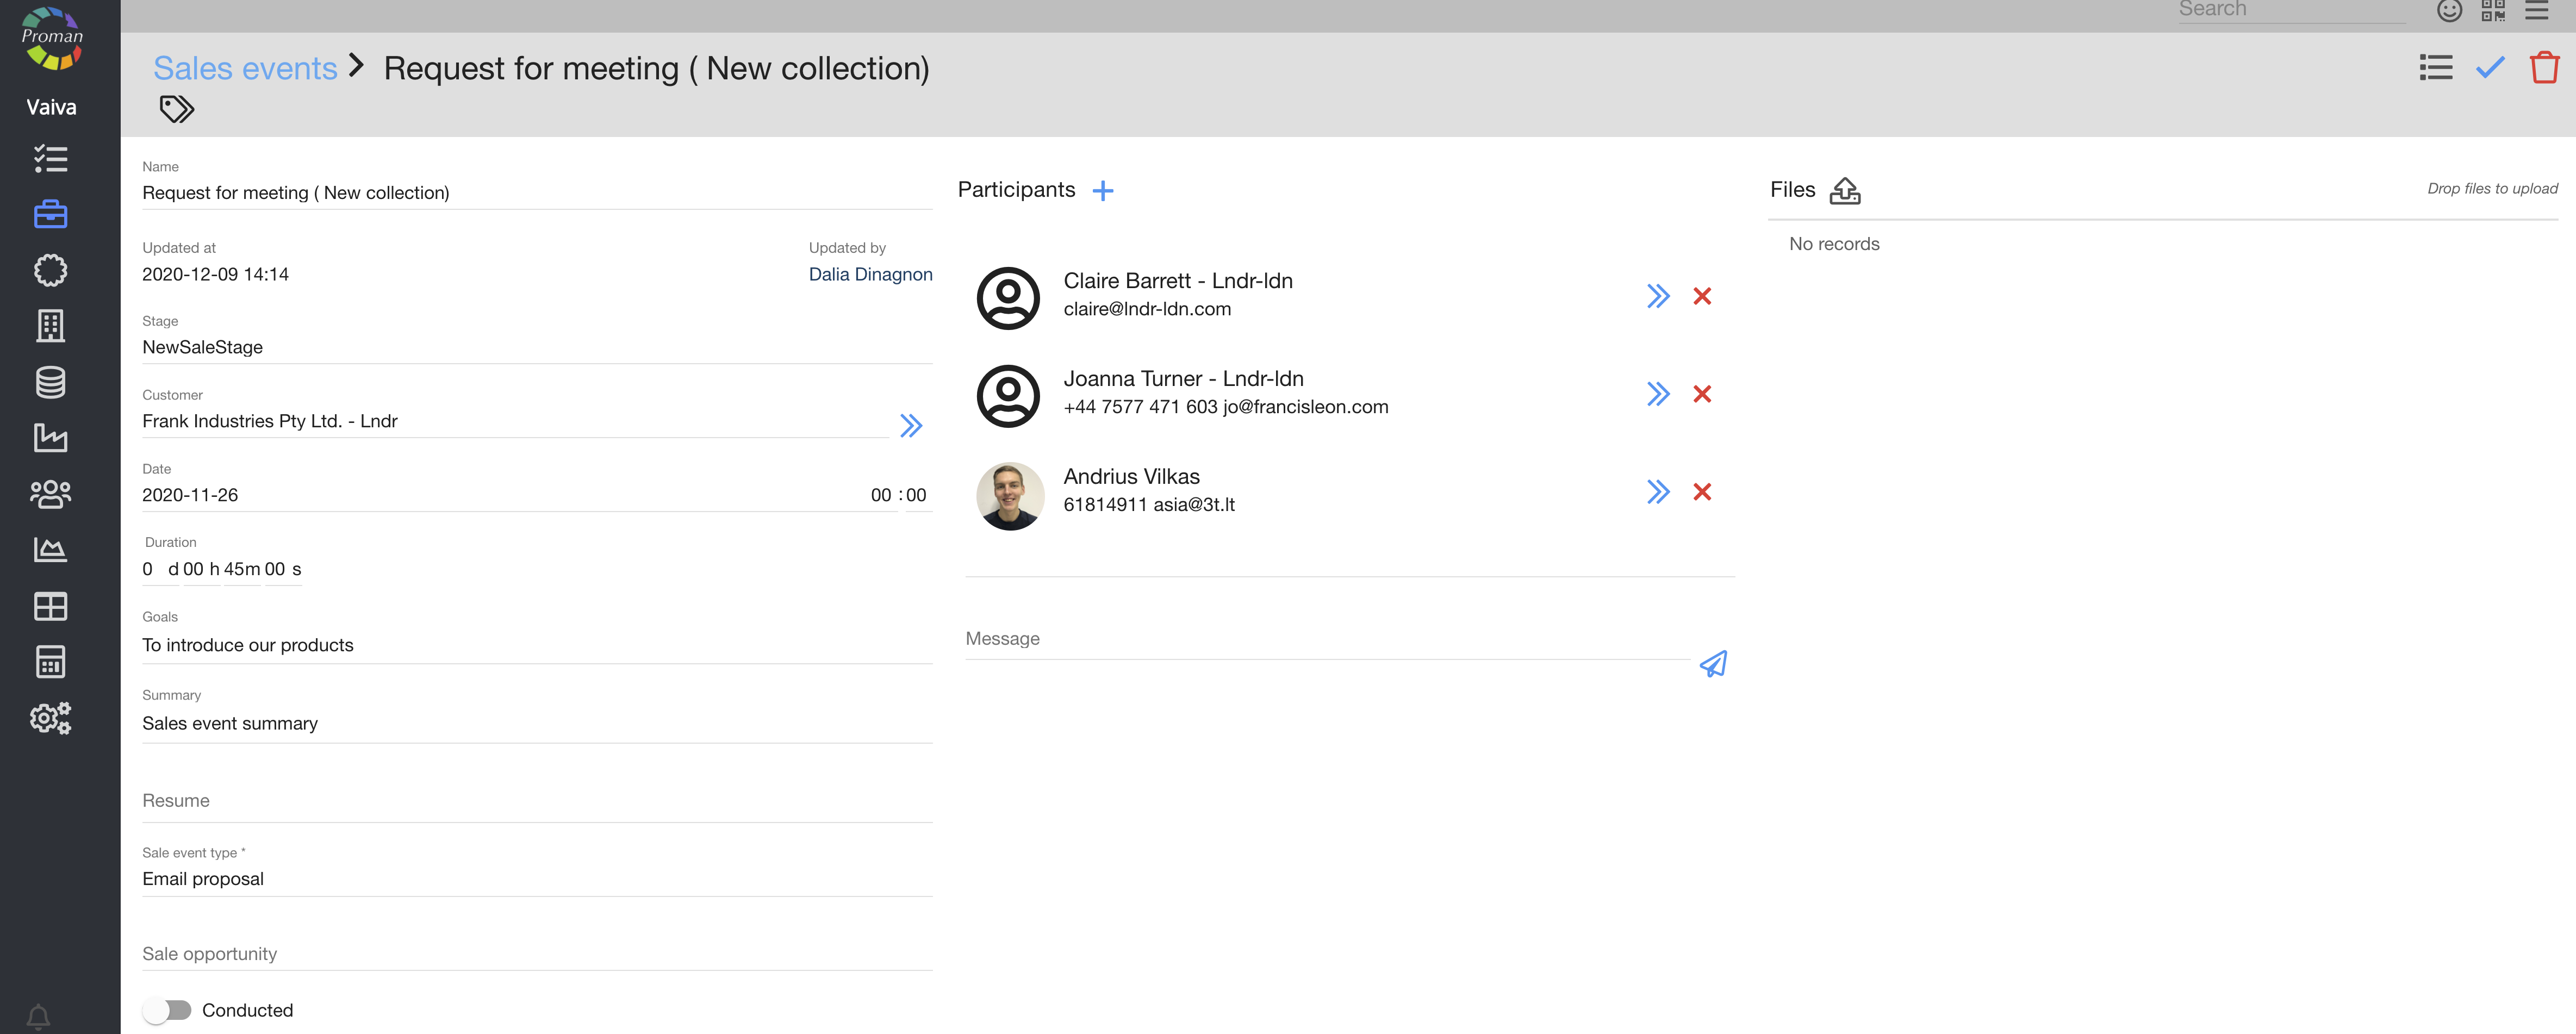Open the list view icon in the header
This screenshot has height=1034, width=2576.
2435,68
